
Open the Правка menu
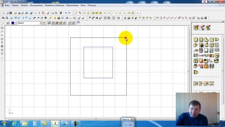pyautogui.click(x=15, y=5)
